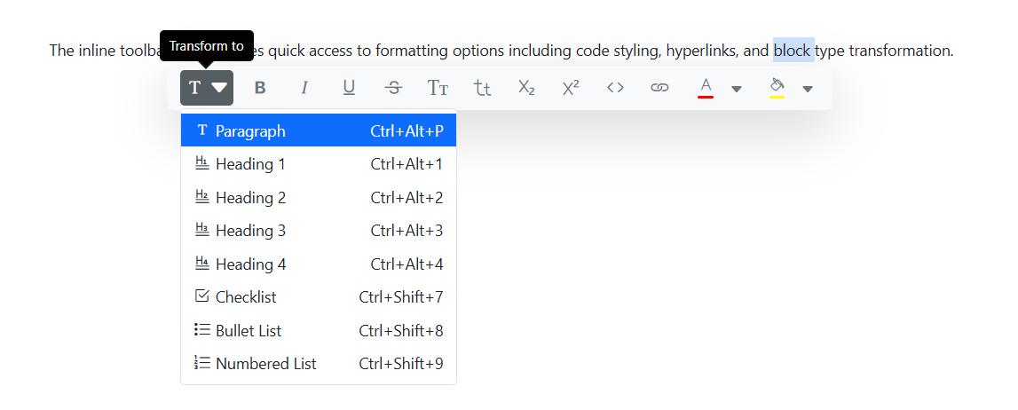Open highlight color picker dropdown arrow

(x=808, y=89)
